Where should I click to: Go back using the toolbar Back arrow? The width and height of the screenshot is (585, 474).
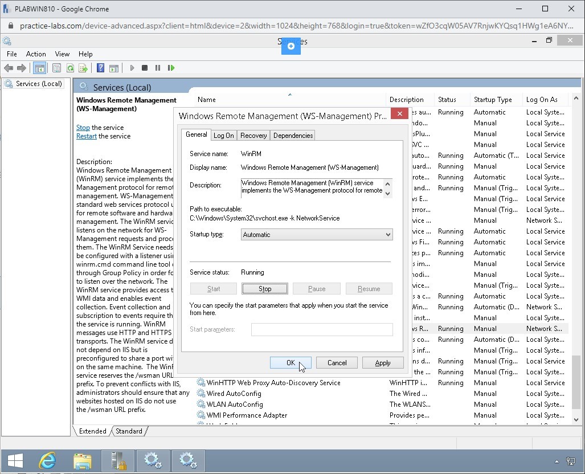point(9,68)
